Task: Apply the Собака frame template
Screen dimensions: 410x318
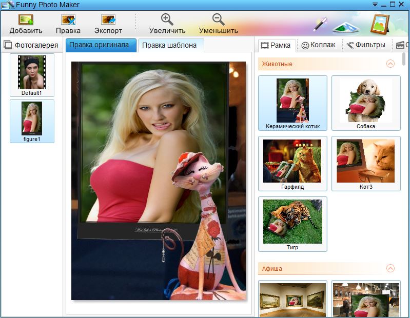Action: [366, 103]
